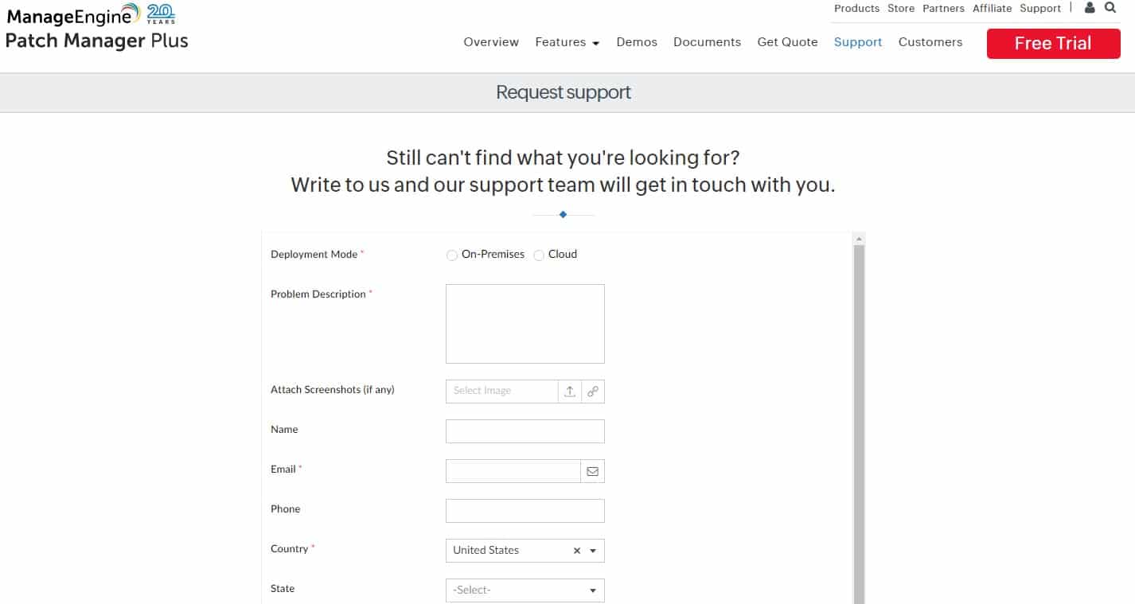1135x604 pixels.
Task: Open the Customers menu item
Action: [930, 42]
